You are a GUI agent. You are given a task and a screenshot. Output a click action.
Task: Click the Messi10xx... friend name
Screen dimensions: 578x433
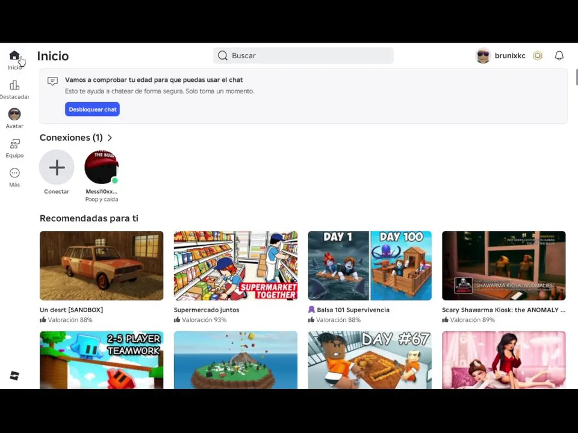101,191
